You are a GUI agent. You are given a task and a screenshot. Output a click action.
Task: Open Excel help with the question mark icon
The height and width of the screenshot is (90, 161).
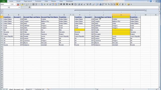coord(151,1)
